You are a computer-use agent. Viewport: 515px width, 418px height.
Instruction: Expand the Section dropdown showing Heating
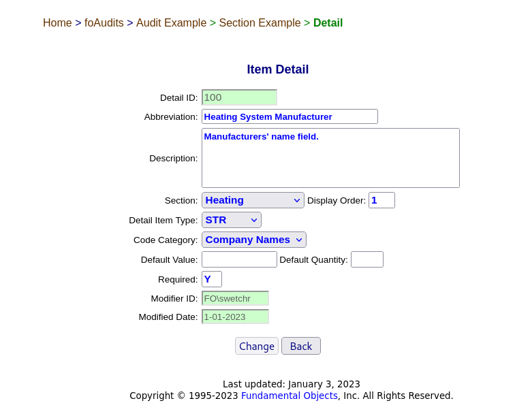(253, 200)
